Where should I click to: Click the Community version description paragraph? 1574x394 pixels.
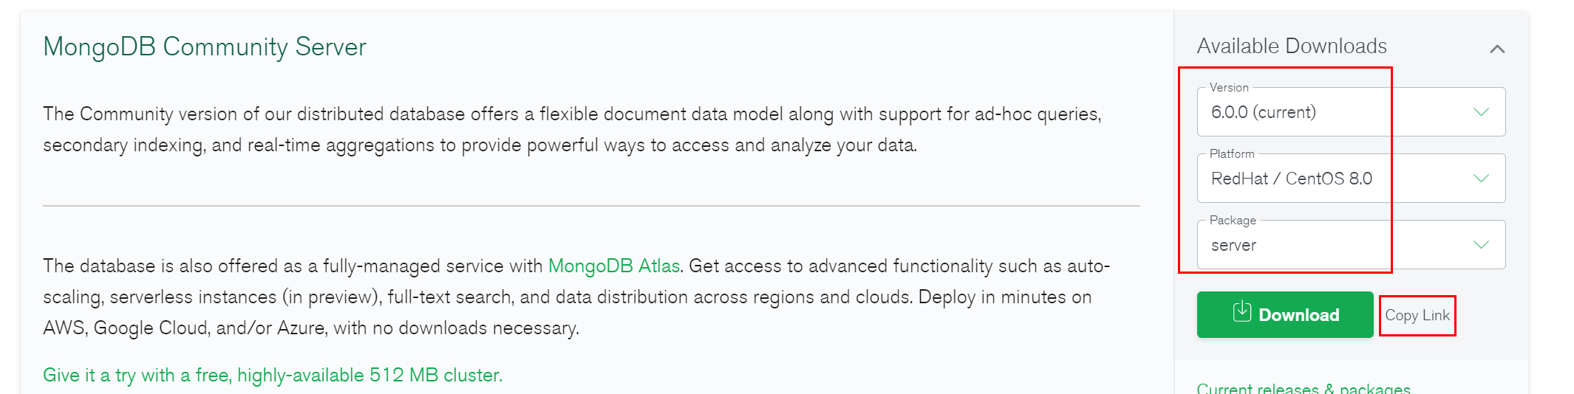[x=572, y=130]
